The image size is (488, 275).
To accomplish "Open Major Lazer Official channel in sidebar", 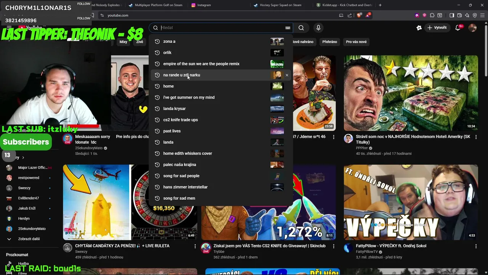I will [29, 167].
